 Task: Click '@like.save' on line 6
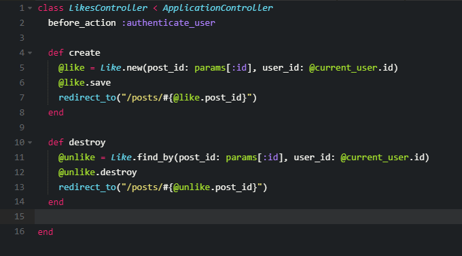coord(84,83)
